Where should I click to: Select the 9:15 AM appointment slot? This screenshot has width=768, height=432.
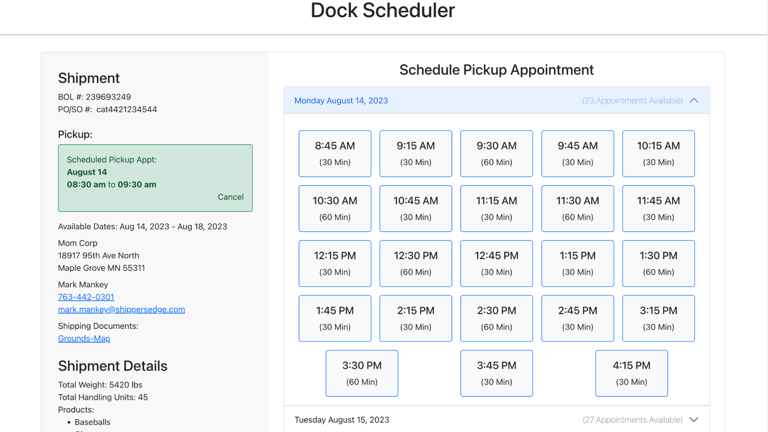[416, 153]
